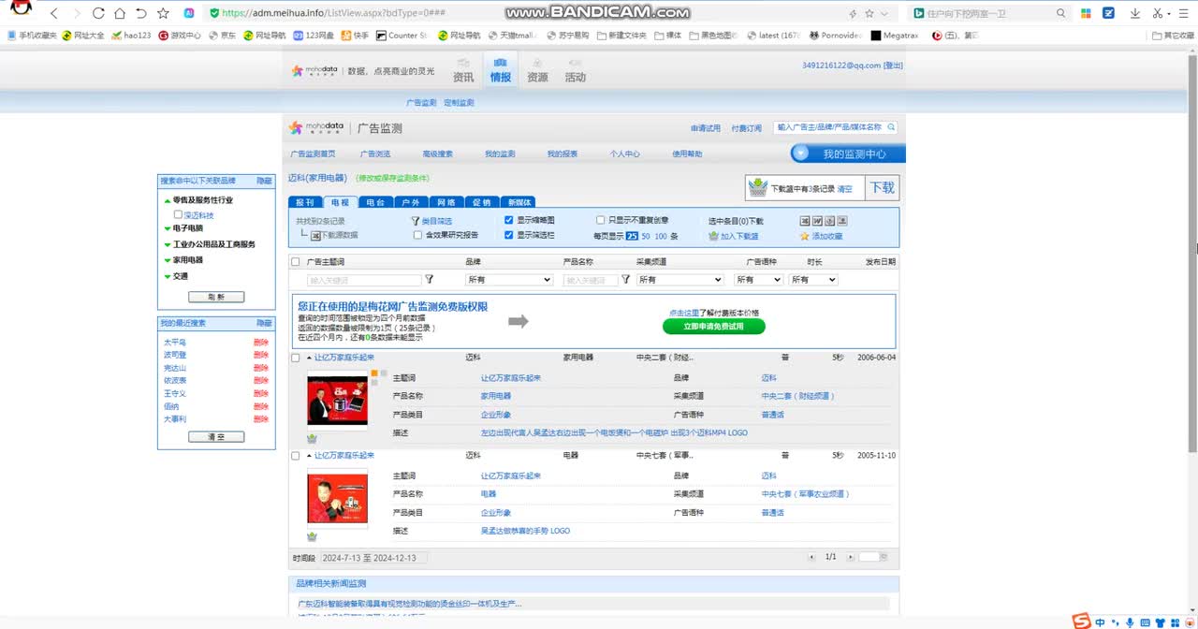Click the 下载 button
Viewport: 1198px width, 629px height.
point(883,187)
